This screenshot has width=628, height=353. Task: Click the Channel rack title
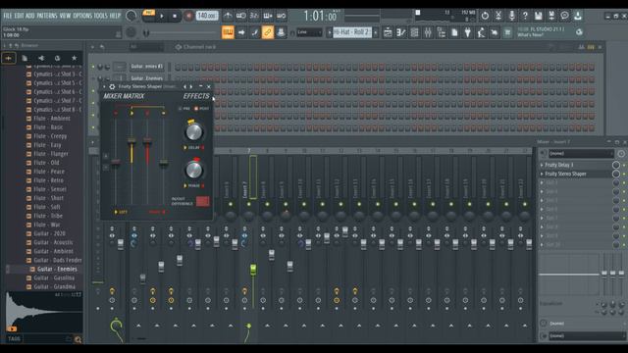199,47
